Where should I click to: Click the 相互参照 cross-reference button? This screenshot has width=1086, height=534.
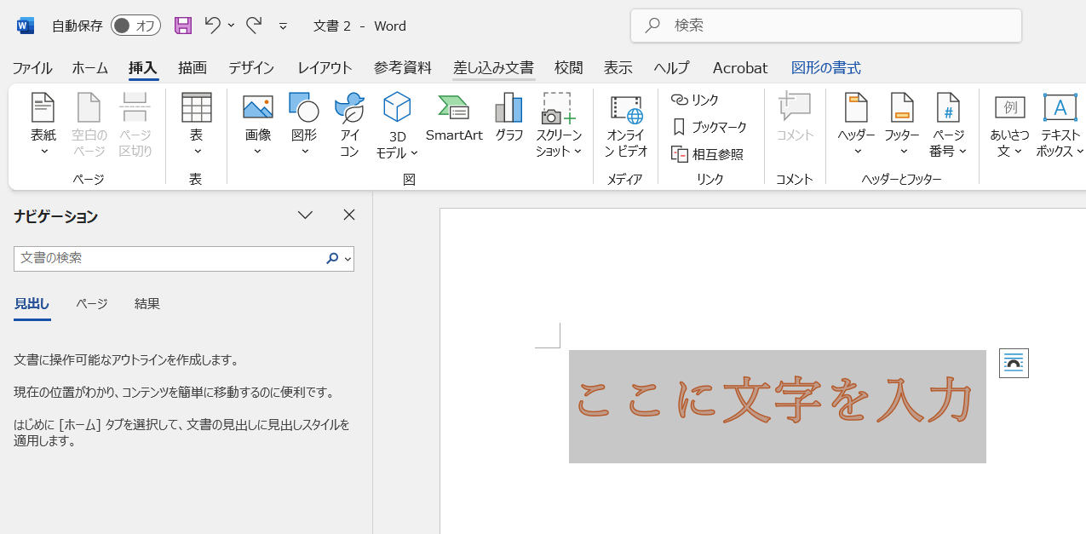(708, 154)
